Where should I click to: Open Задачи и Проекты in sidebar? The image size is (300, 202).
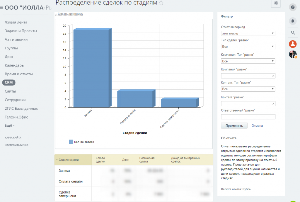pyautogui.click(x=21, y=31)
